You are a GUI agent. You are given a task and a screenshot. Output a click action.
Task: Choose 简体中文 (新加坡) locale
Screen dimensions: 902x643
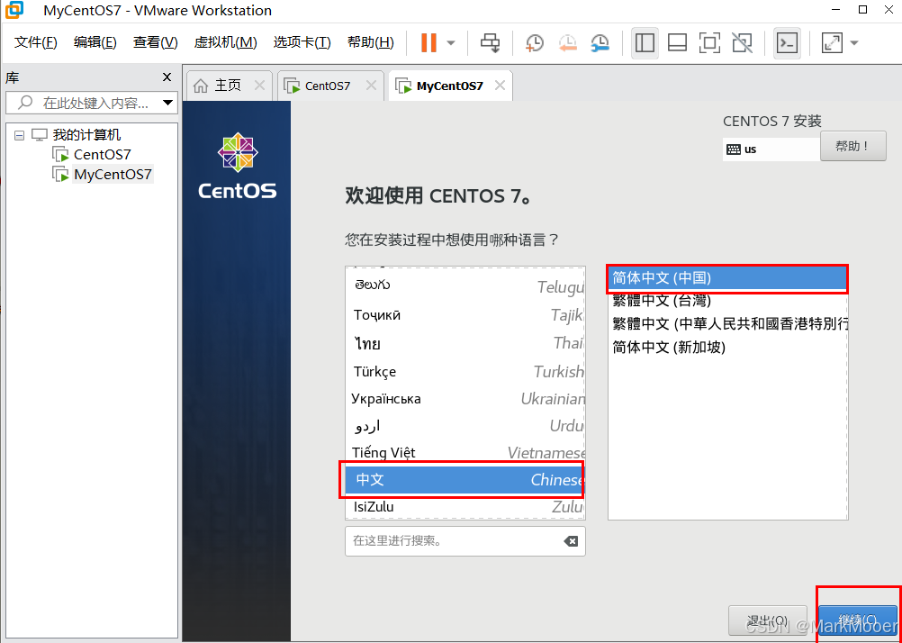(x=727, y=347)
